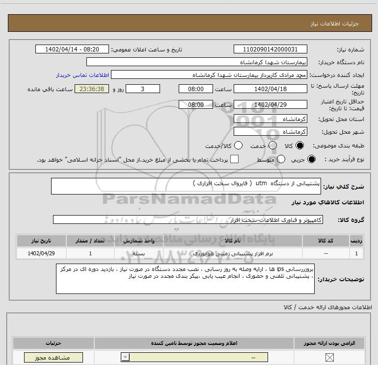Screen dimensions: 378x365
Task: Click the price validity date field 1402/04/29
Action: pos(270,104)
